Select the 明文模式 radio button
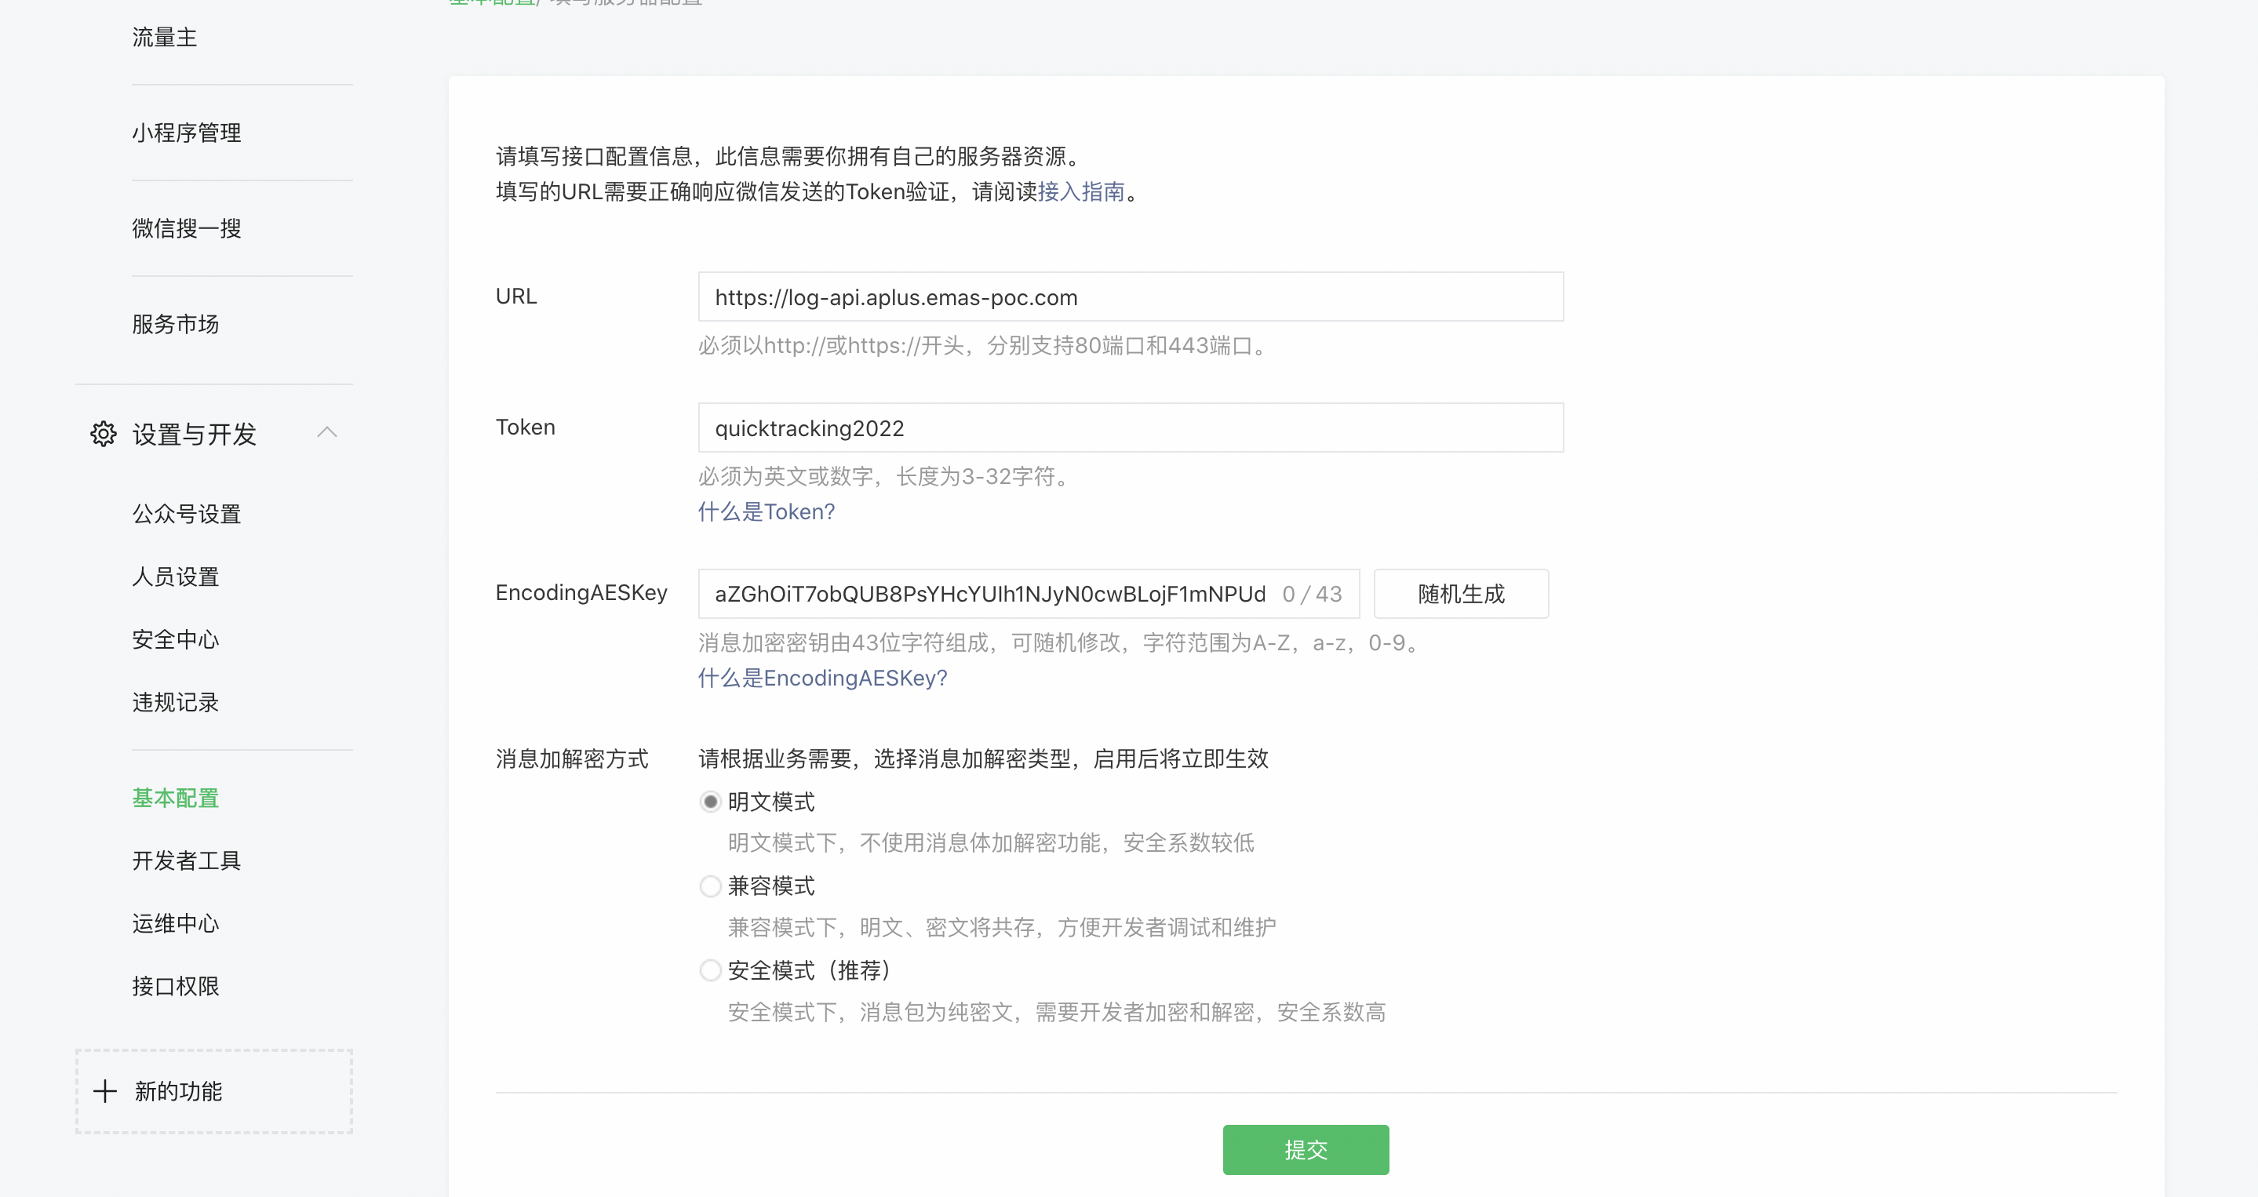This screenshot has width=2258, height=1197. click(x=711, y=802)
